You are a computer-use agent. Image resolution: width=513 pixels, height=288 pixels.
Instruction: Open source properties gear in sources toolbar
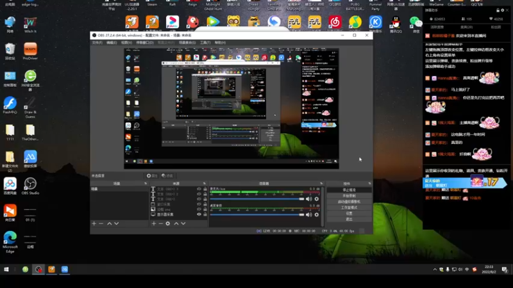168,223
